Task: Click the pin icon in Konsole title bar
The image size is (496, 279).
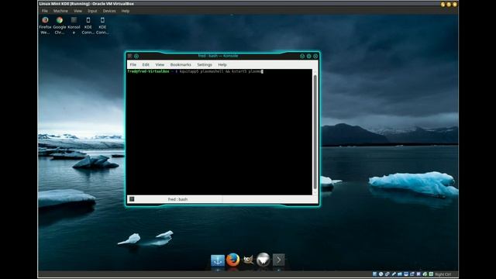Action: [136, 56]
